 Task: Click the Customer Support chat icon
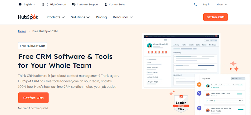pyautogui.click(x=74, y=4)
